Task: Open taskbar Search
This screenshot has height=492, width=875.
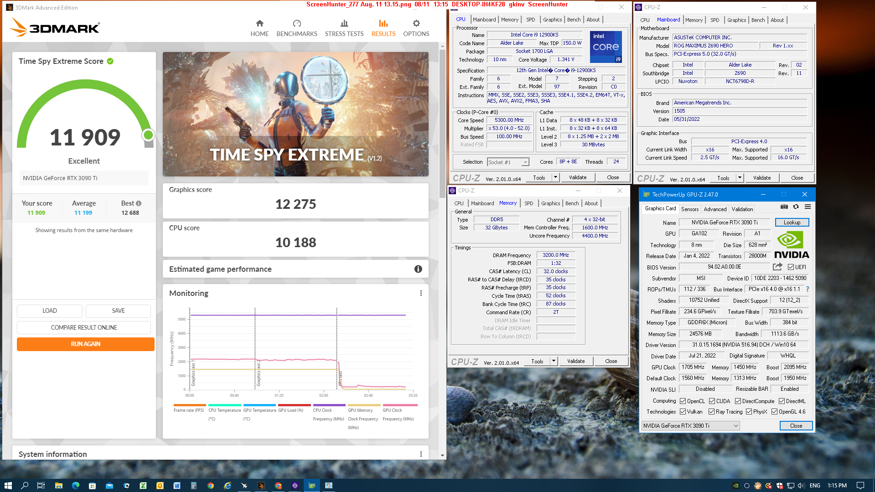Action: tap(25, 485)
